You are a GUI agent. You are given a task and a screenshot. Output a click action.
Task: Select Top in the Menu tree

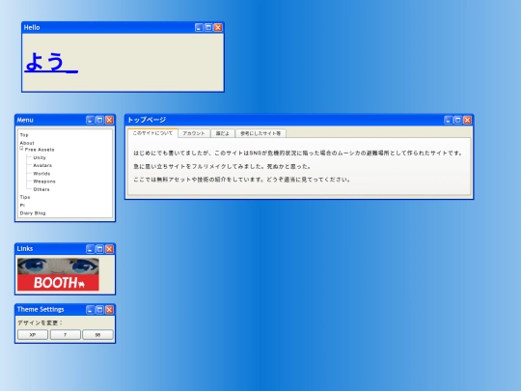click(x=24, y=134)
